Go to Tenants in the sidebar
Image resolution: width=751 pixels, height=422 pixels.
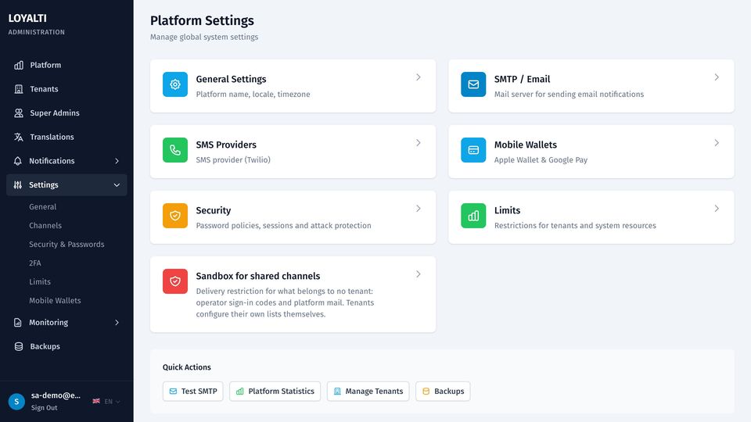pos(66,89)
